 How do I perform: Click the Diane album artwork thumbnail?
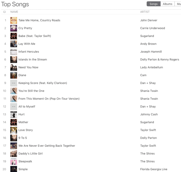point(14,75)
